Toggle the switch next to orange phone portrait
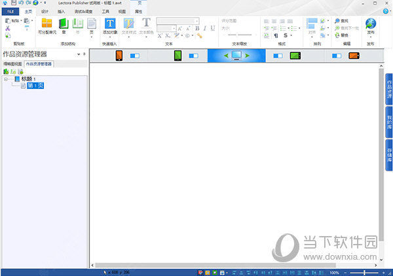The image size is (393, 276). tap(135, 56)
